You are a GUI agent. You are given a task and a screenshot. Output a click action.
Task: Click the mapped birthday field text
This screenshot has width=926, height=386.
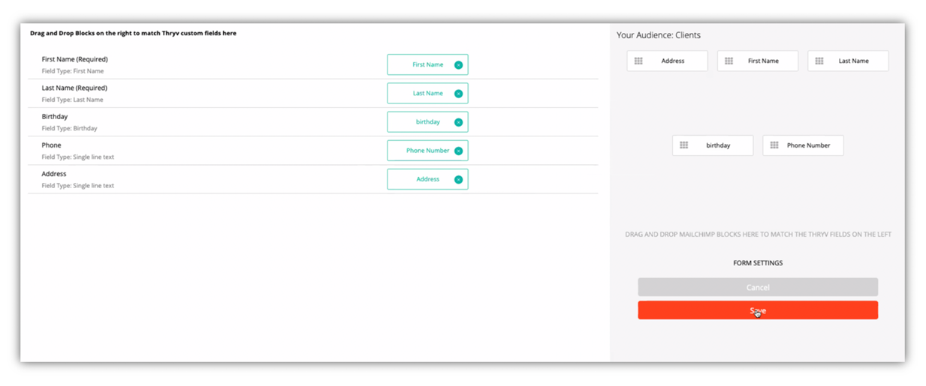coord(428,122)
